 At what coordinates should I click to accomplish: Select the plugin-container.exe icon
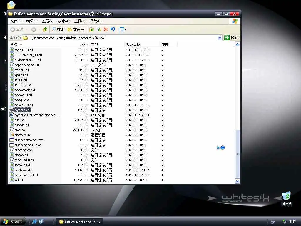tap(12, 140)
